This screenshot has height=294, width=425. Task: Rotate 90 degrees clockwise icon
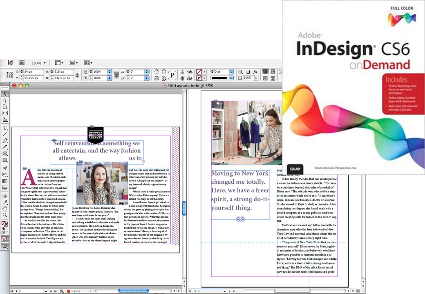coord(157,72)
